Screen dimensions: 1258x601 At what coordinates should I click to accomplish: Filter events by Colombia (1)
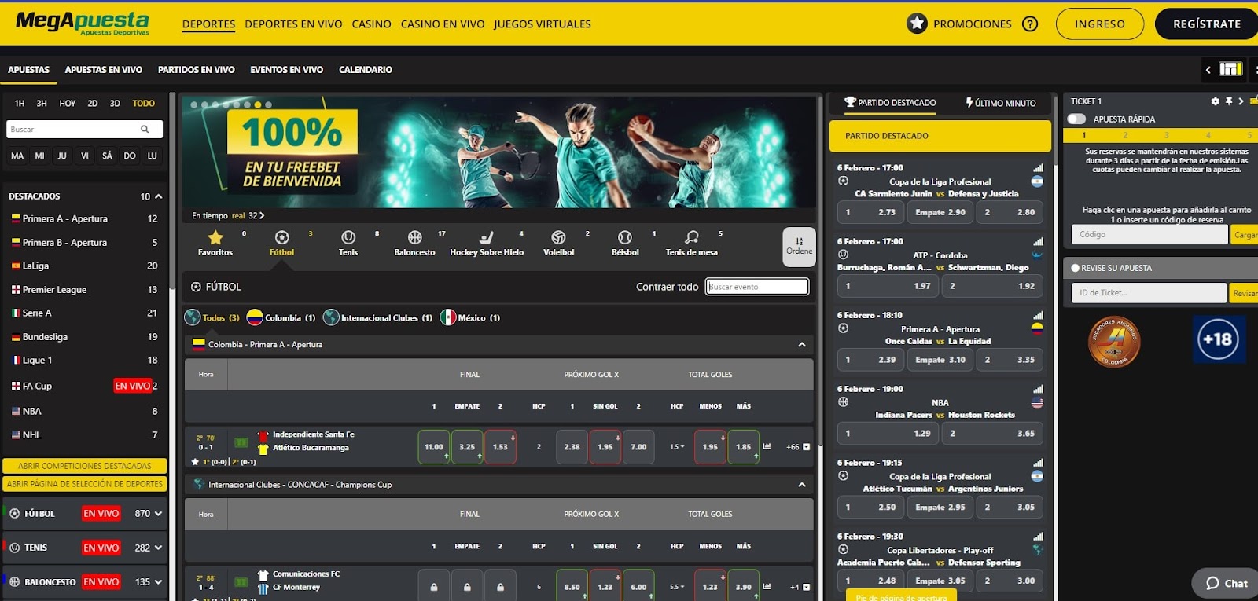coord(281,317)
